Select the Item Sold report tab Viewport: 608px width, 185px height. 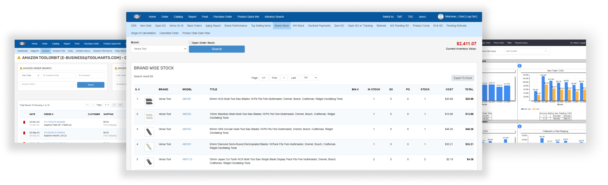click(145, 26)
